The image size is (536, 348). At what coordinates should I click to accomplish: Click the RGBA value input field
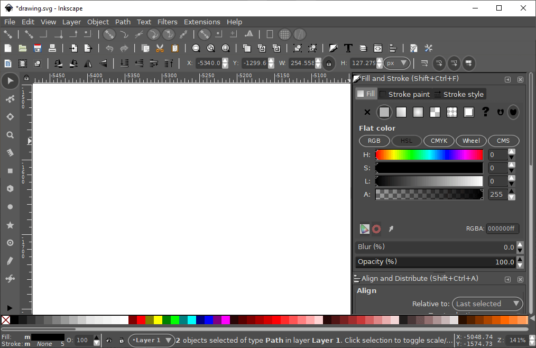(502, 228)
